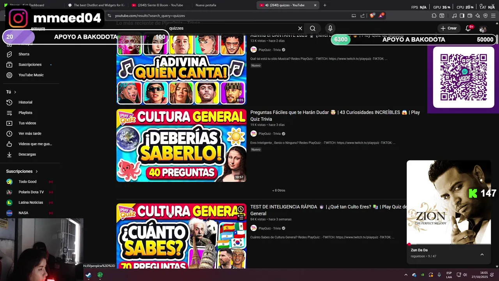Play the Adivina Quien Canta thumbnail
Screen dimensions: 499x281
[x=181, y=70]
